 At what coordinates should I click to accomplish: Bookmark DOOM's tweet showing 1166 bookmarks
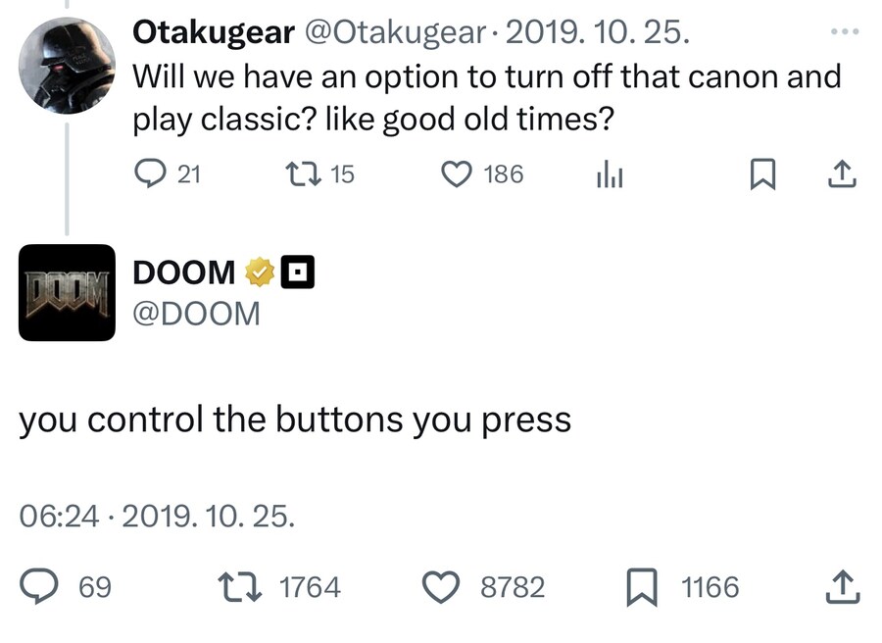[x=642, y=587]
